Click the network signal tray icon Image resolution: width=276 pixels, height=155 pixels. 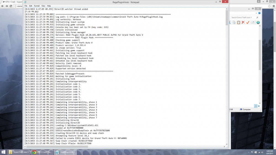[259, 152]
